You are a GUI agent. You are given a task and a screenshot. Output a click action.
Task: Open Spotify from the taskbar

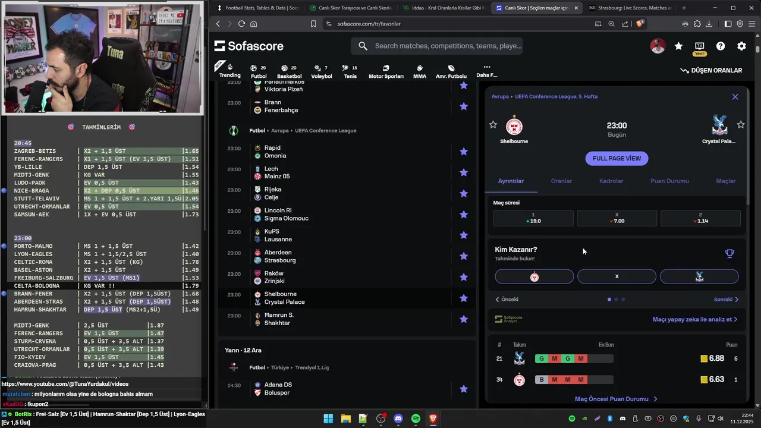click(x=416, y=418)
